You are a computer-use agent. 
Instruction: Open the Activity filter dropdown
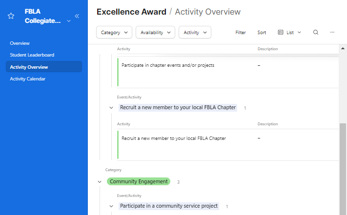click(195, 32)
